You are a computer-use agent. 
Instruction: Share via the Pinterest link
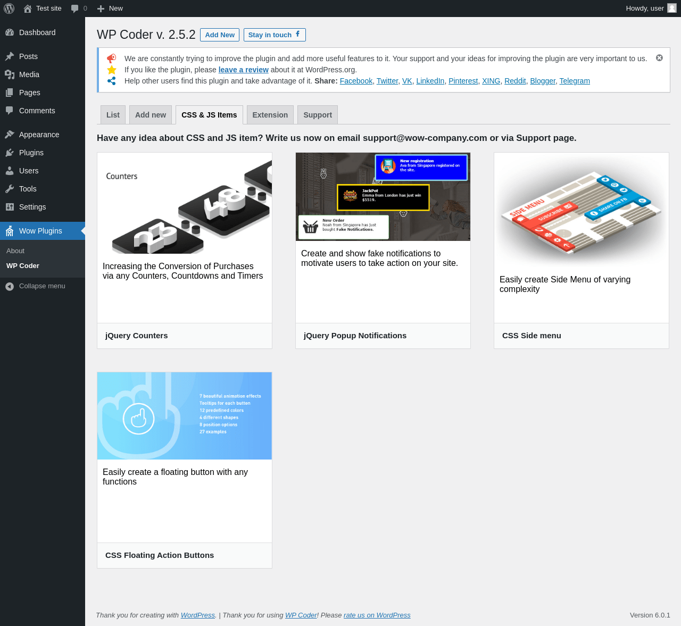click(463, 81)
